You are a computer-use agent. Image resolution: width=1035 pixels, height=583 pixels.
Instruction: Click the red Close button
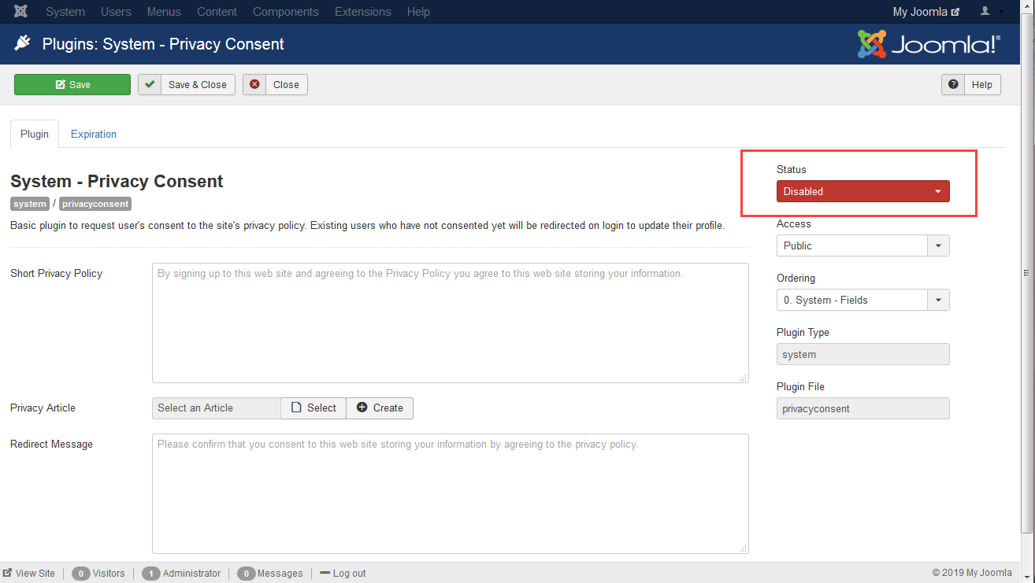tap(275, 85)
